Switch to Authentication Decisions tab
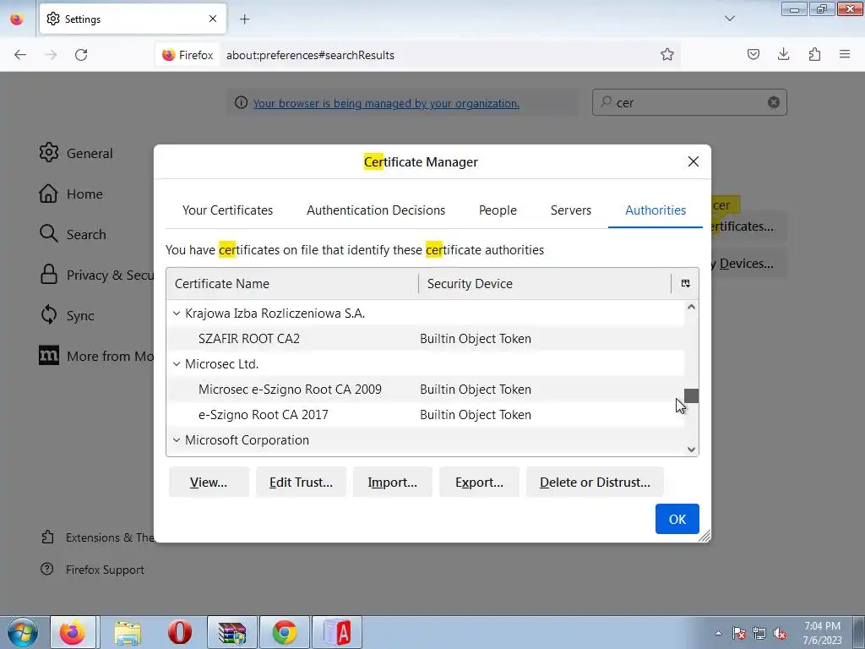 click(376, 210)
